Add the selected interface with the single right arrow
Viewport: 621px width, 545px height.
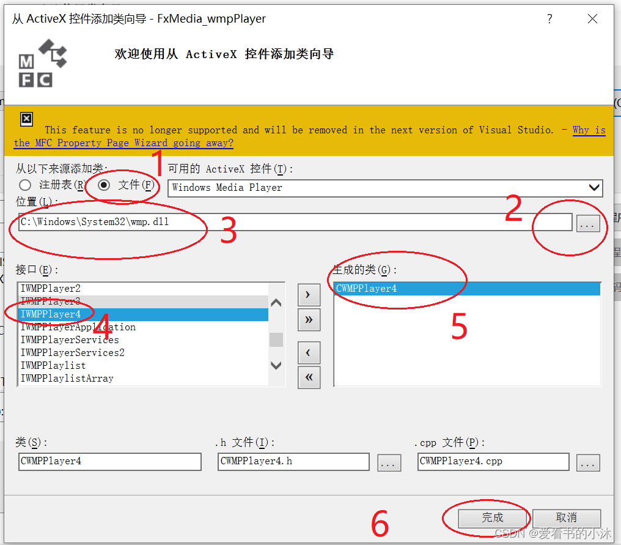(x=309, y=295)
